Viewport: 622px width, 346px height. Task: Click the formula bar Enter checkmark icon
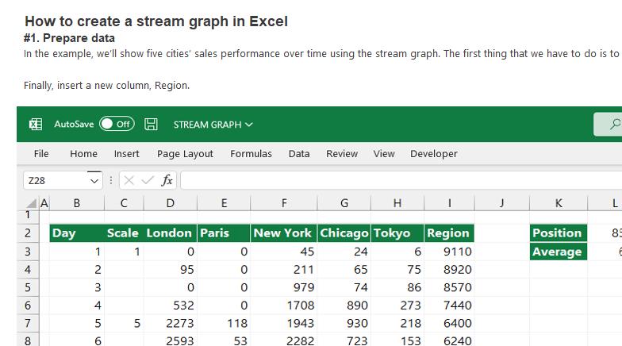click(x=148, y=181)
